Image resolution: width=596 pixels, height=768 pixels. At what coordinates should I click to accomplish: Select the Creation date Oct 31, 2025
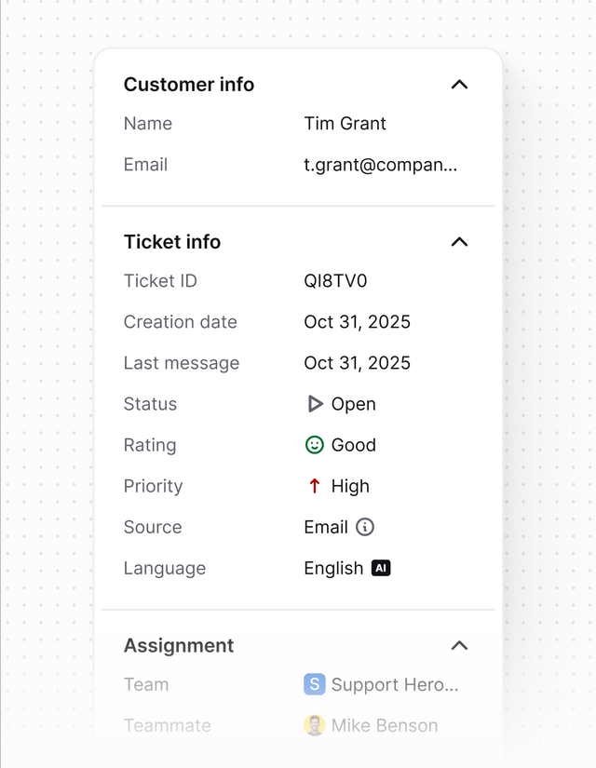[x=356, y=321]
